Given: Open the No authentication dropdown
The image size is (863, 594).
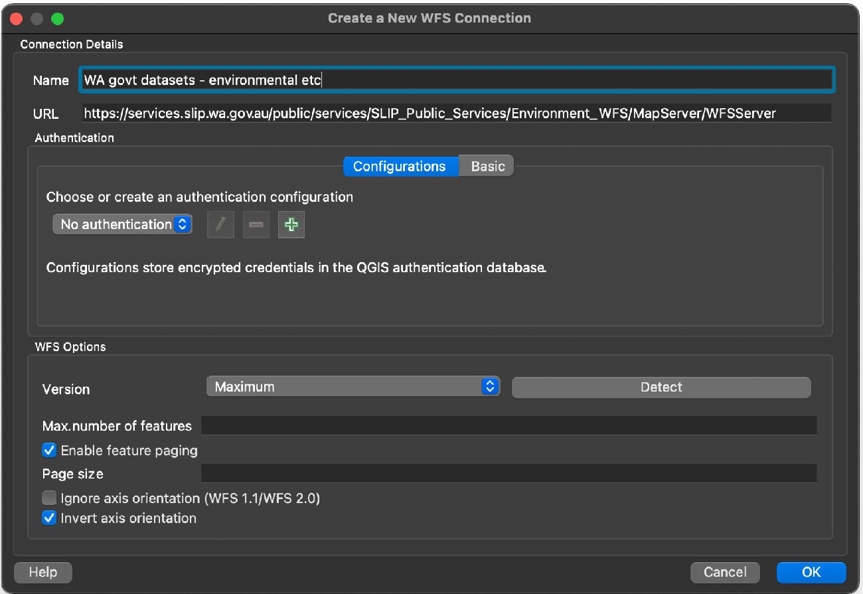Looking at the screenshot, I should pyautogui.click(x=123, y=224).
